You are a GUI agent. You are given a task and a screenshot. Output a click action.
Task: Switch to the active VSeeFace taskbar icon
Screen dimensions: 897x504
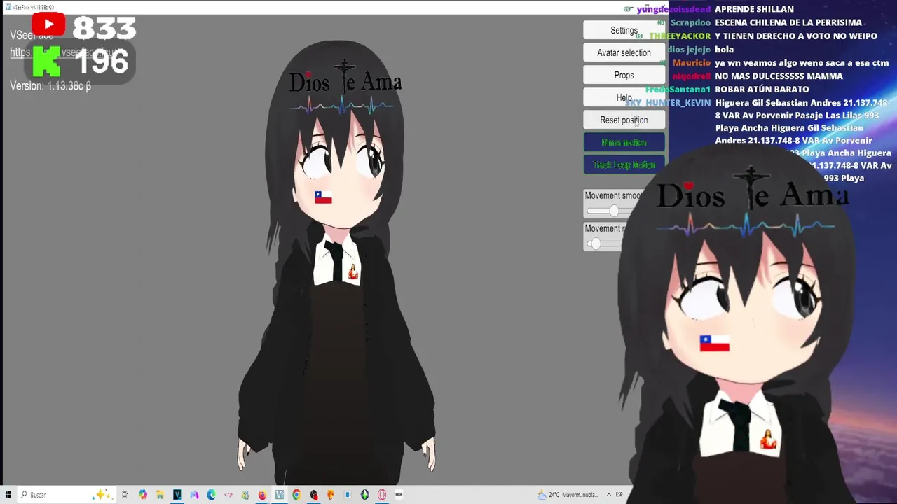pyautogui.click(x=280, y=495)
